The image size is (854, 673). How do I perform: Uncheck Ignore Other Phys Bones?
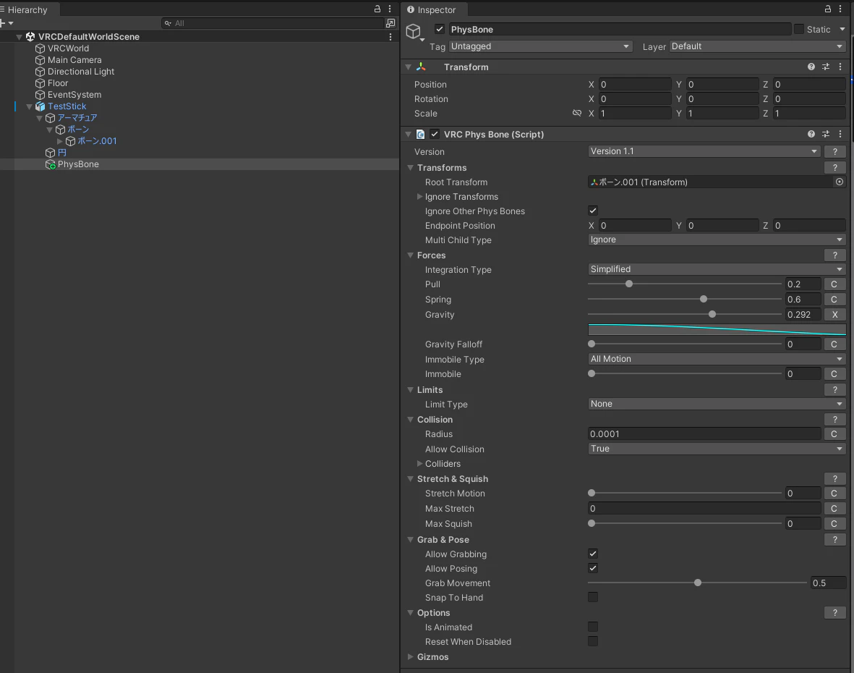pyautogui.click(x=593, y=211)
